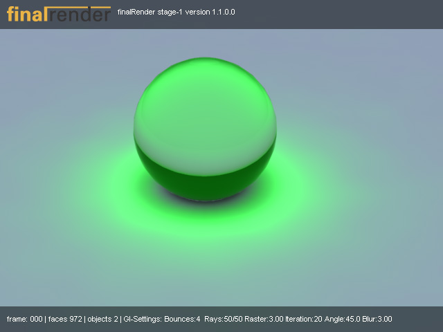Click the "Angle:45.0" value
The height and width of the screenshot is (332, 443).
tap(343, 319)
